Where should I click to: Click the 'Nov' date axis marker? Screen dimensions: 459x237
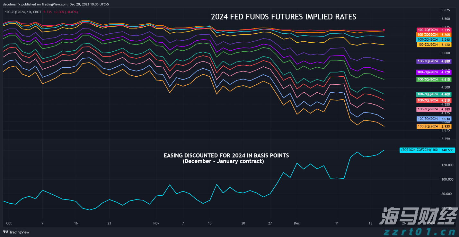156,223
